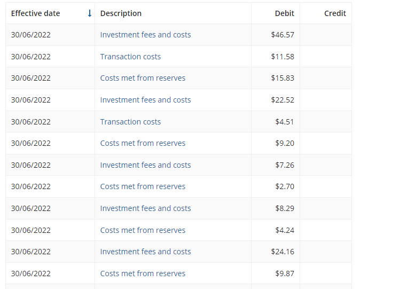Open the Investment fees and costs $46.57 entry

pyautogui.click(x=145, y=35)
